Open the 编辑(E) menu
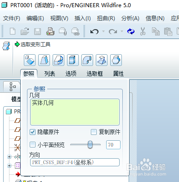179x182 pixels. [35, 18]
